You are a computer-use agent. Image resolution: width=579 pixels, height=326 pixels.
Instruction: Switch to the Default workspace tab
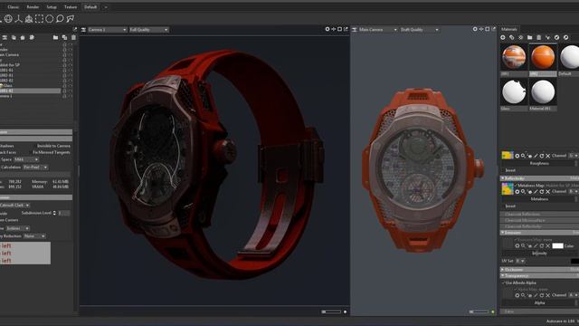click(90, 7)
